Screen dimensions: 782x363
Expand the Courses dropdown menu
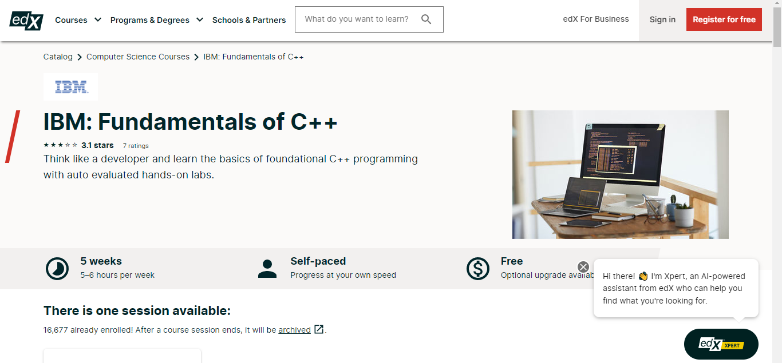pyautogui.click(x=78, y=20)
